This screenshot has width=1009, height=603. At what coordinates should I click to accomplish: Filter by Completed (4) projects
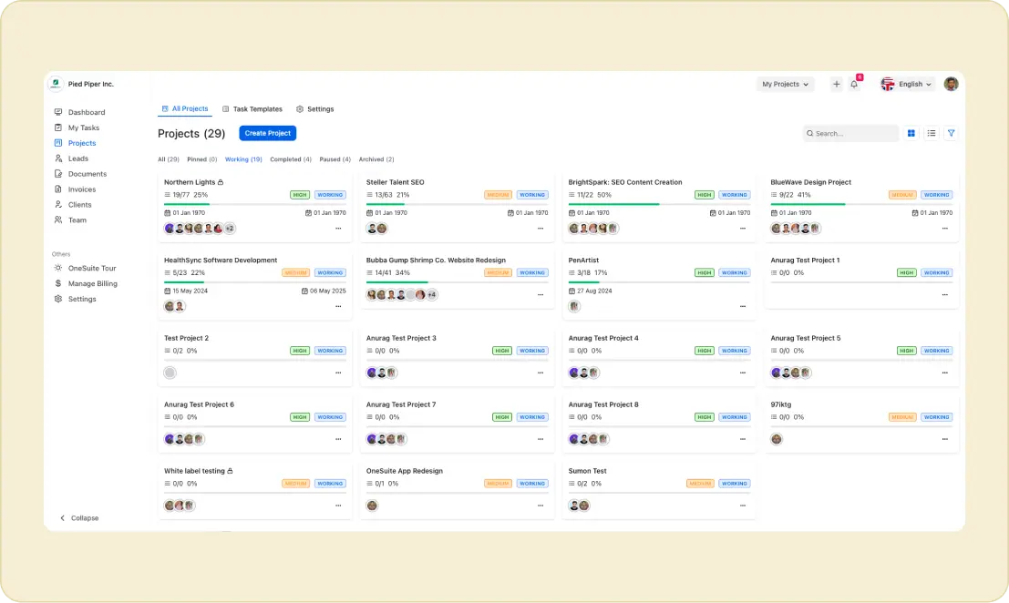coord(291,159)
